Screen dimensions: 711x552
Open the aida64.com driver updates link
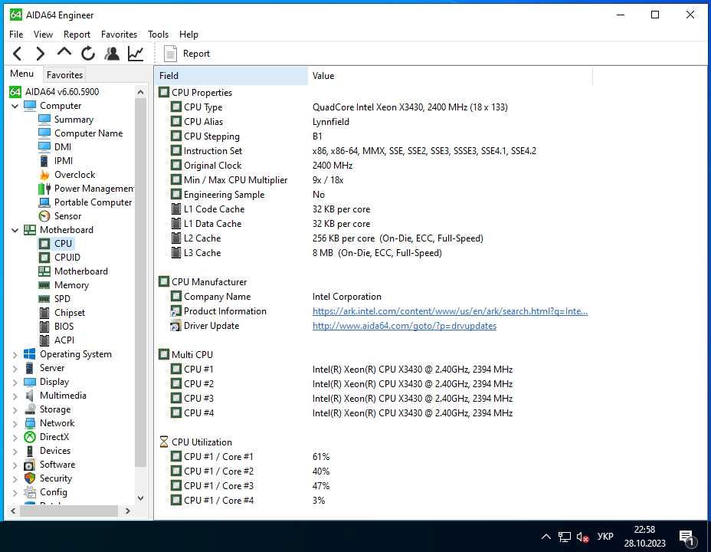[405, 326]
